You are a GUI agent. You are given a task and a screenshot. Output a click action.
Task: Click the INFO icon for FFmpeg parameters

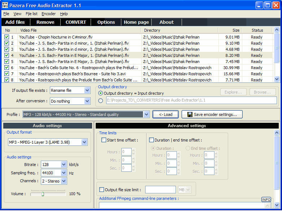(x=266, y=199)
